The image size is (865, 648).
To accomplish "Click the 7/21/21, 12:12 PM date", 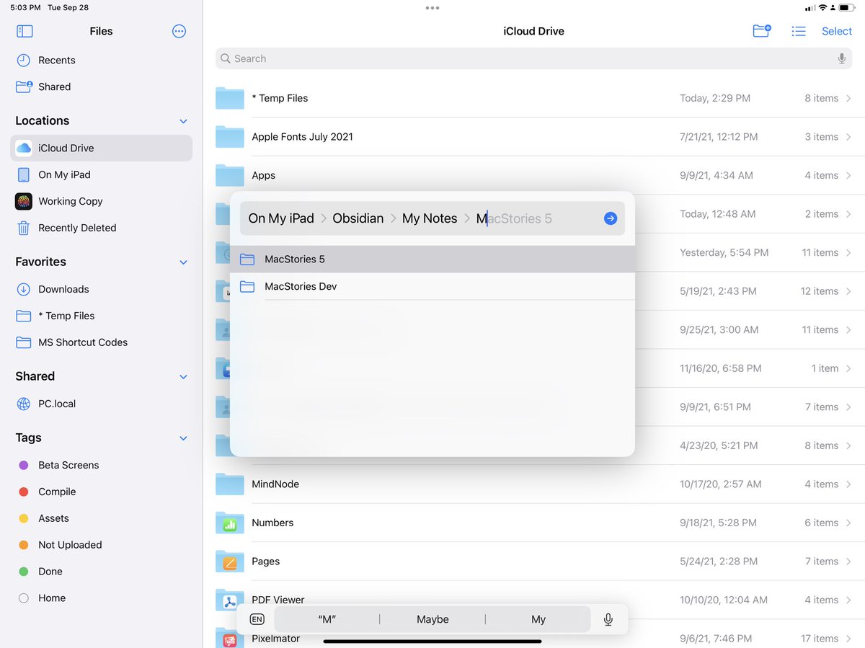I will pyautogui.click(x=719, y=137).
